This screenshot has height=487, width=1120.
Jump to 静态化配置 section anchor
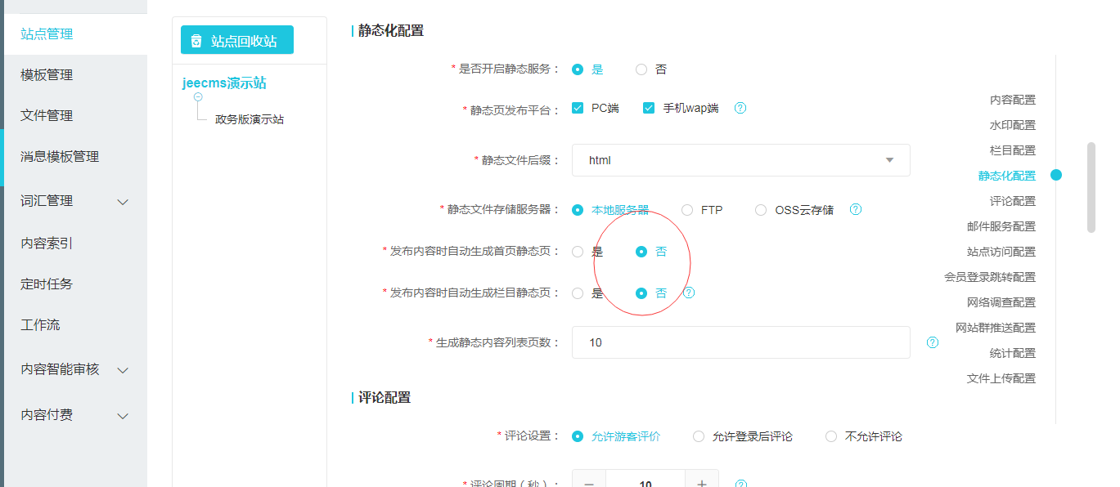(1007, 176)
